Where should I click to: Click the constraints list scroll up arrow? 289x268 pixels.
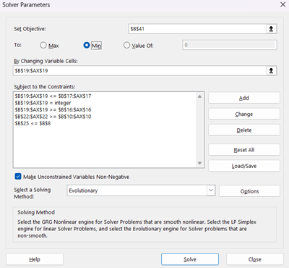(199, 96)
